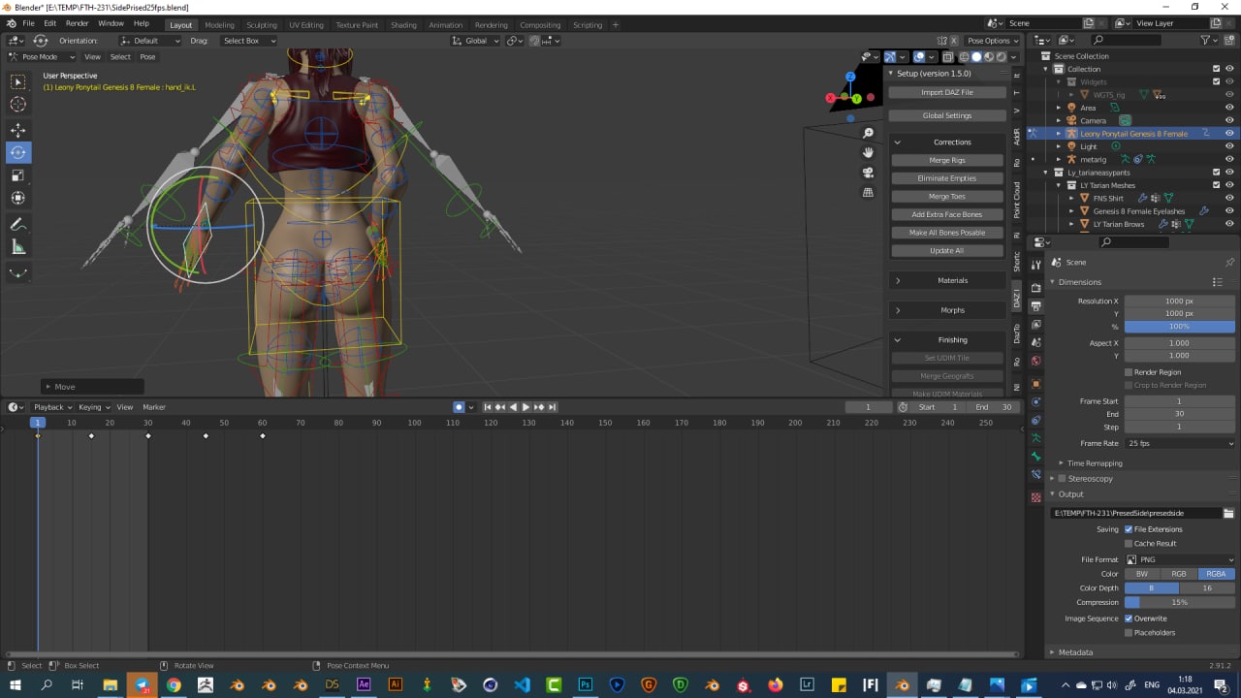This screenshot has height=698, width=1241.
Task: Open the Render menu
Action: [x=78, y=23]
